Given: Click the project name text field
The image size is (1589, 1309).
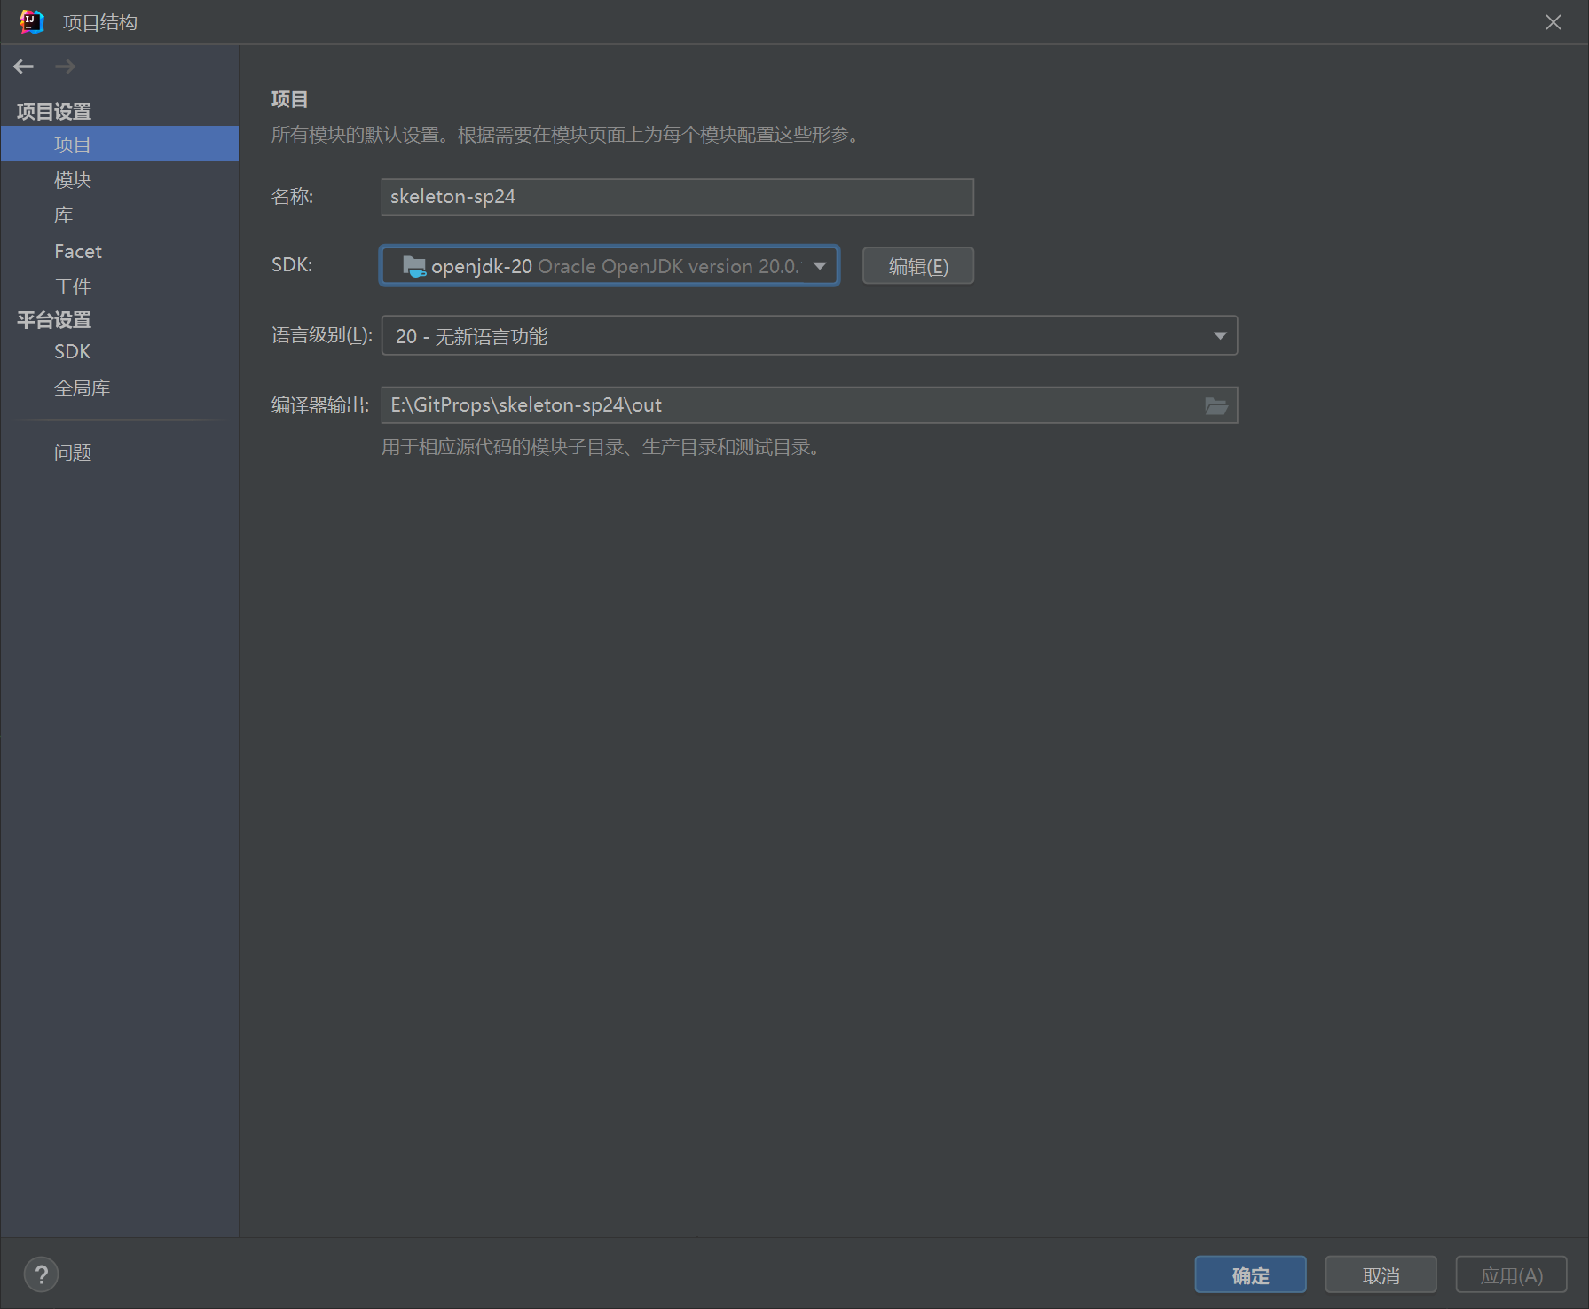Looking at the screenshot, I should point(676,197).
